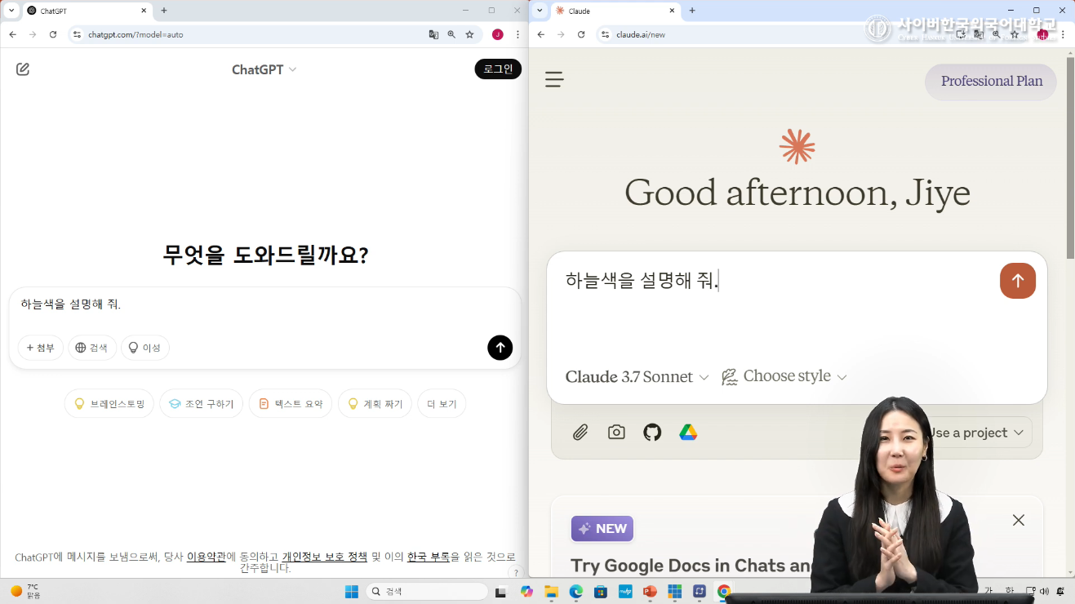Click the 첨부 attach button in ChatGPT
This screenshot has height=604, width=1075.
(41, 348)
